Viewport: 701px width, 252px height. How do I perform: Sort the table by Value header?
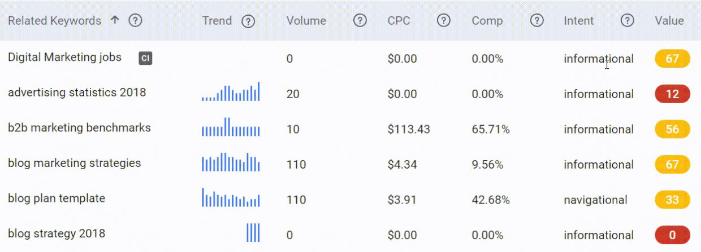coord(669,21)
